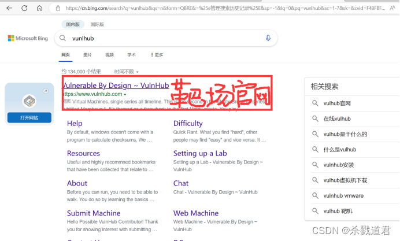
Task: Search related term vulhub官网
Action: point(337,103)
